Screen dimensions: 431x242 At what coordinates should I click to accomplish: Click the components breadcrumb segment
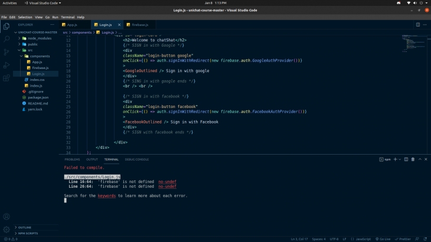click(81, 32)
